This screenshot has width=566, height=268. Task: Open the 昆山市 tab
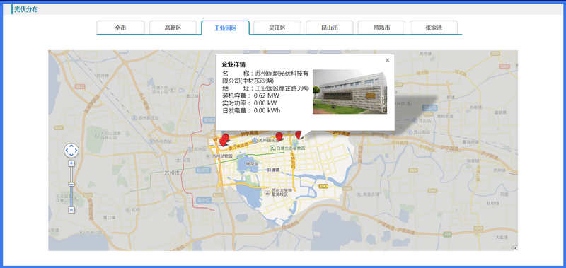[330, 28]
